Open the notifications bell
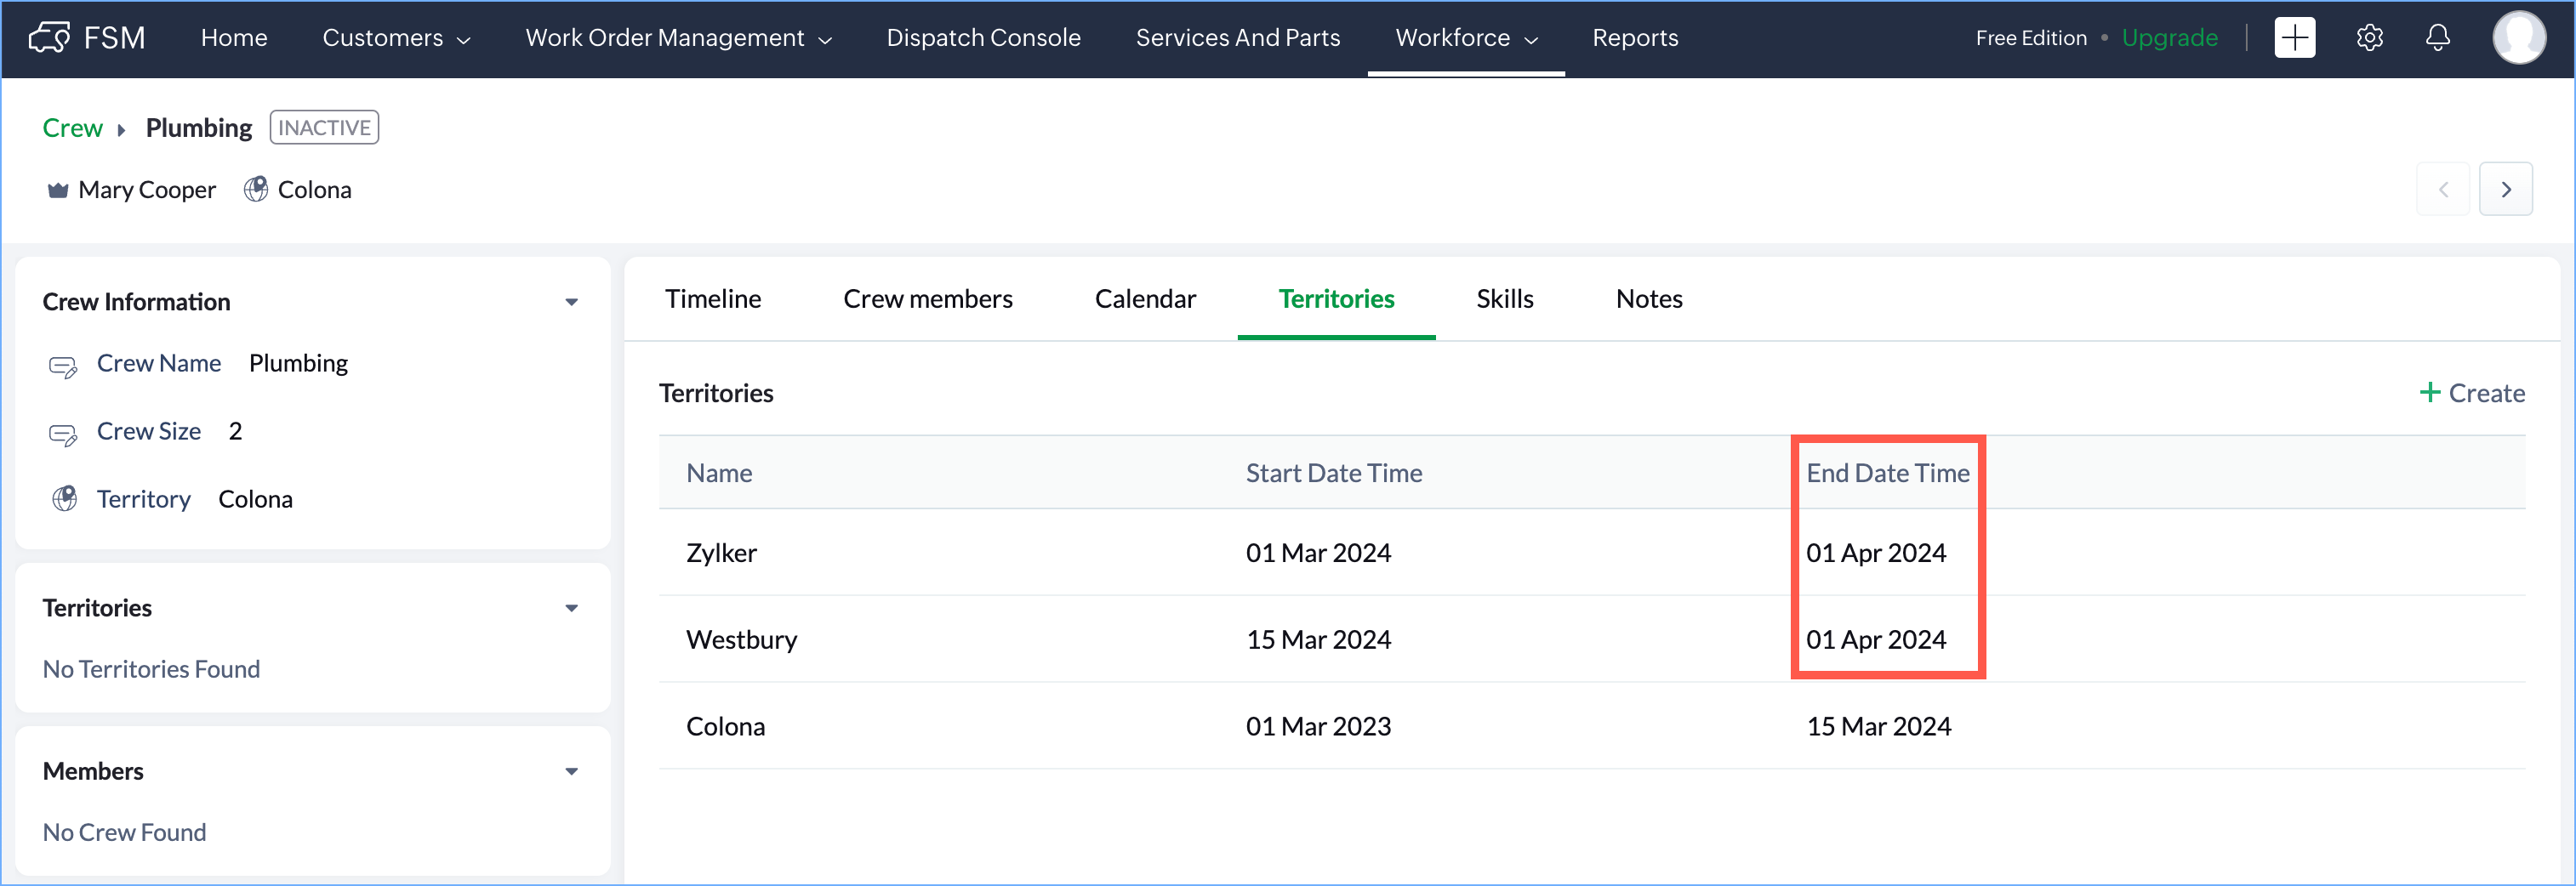 [x=2438, y=38]
